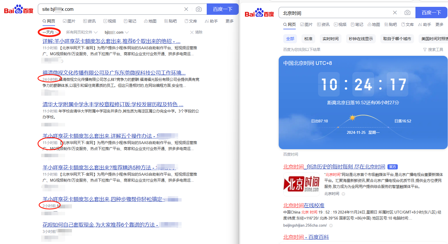Screen dimensions: 448x244
Task: Select the 实时时间 filter chip
Action: (x=331, y=39)
